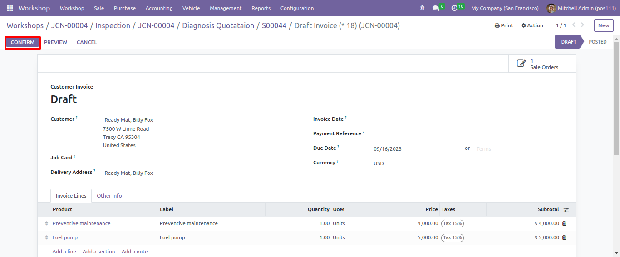This screenshot has width=620, height=257.
Task: Open the Configuration menu
Action: tap(297, 8)
